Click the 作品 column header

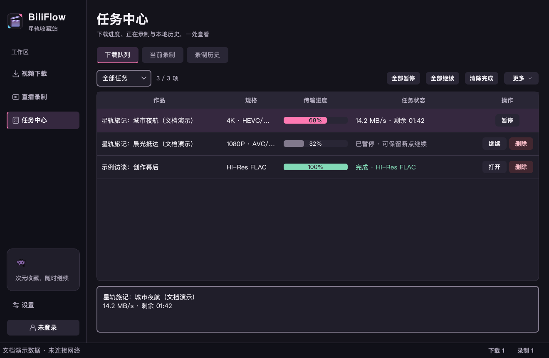tap(159, 100)
